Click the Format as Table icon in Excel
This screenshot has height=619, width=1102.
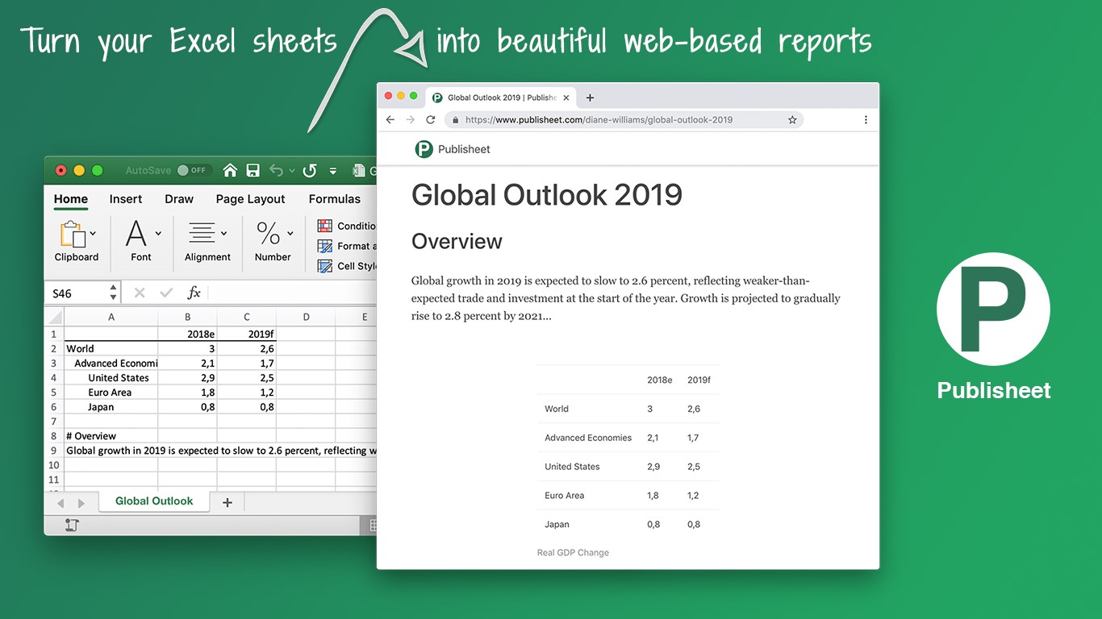click(x=325, y=246)
